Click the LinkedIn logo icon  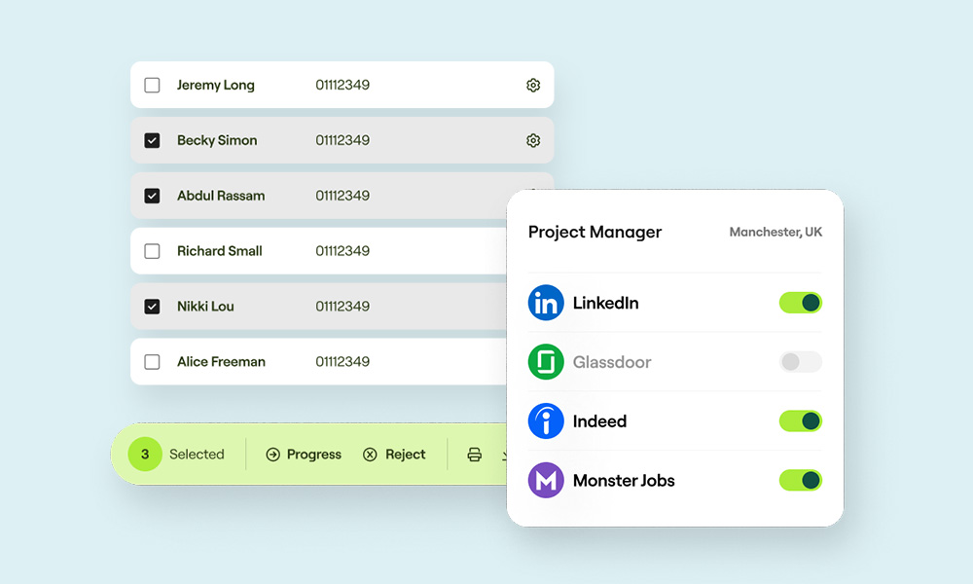546,303
